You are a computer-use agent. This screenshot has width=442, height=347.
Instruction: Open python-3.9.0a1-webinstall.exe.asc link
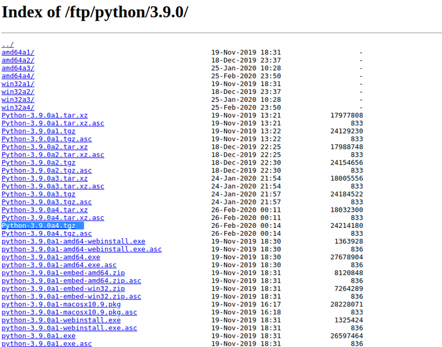click(x=69, y=329)
